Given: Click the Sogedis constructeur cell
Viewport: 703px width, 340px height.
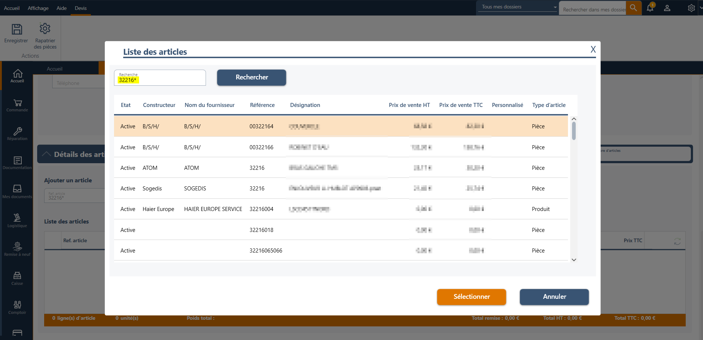Looking at the screenshot, I should (x=152, y=188).
